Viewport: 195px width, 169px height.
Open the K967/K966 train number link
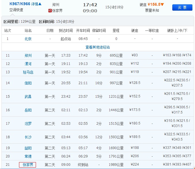point(20,4)
